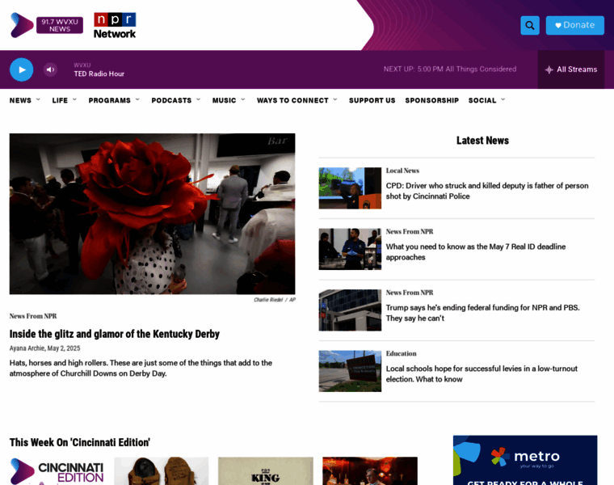This screenshot has width=614, height=485.
Task: Open the orange-lit restaurant image card
Action: [370, 471]
